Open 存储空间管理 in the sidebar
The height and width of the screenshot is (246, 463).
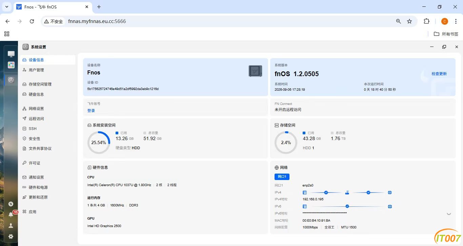(x=48, y=84)
